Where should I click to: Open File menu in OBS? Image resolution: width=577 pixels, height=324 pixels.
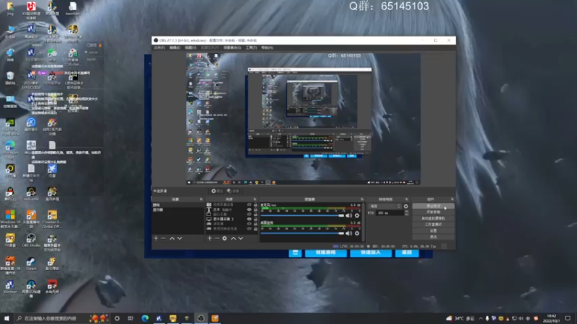[x=159, y=48]
